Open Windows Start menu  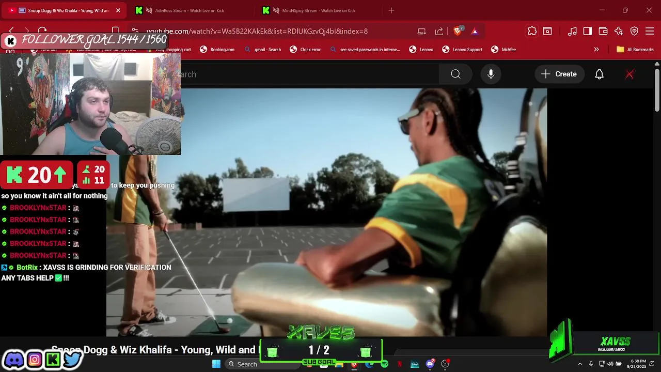coord(216,364)
